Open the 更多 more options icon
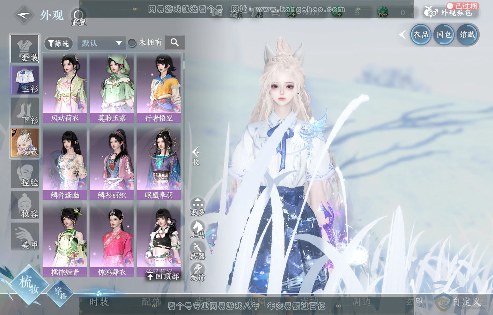Screen dimensions: 493x315 click(x=198, y=207)
